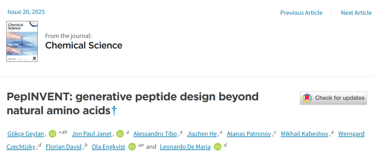
Task: Select author Leonardo De Maria
Action: (x=185, y=147)
